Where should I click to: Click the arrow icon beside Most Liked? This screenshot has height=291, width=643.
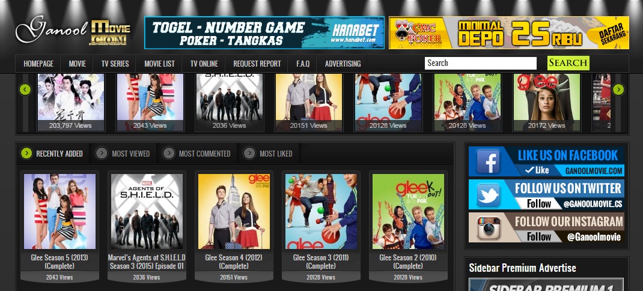(249, 153)
